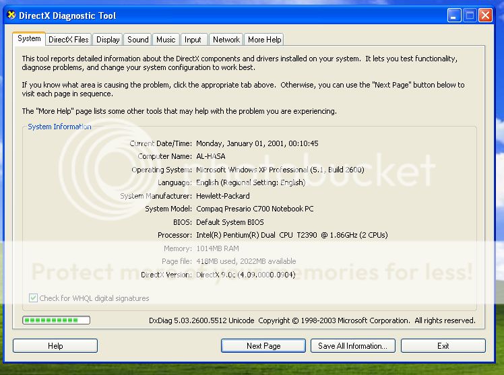
Task: Click the 'System Manufacturer:' label
Action: [x=156, y=196]
